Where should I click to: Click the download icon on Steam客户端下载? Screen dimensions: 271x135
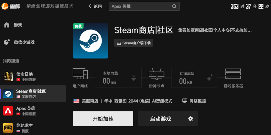click(x=119, y=43)
